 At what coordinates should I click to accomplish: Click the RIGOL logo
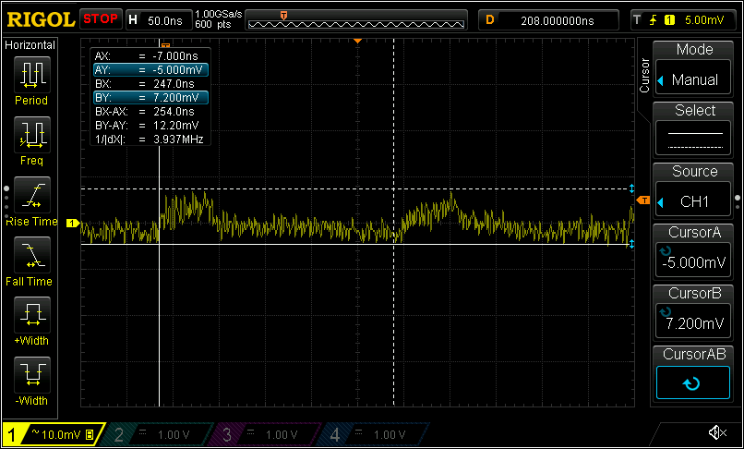tap(40, 19)
